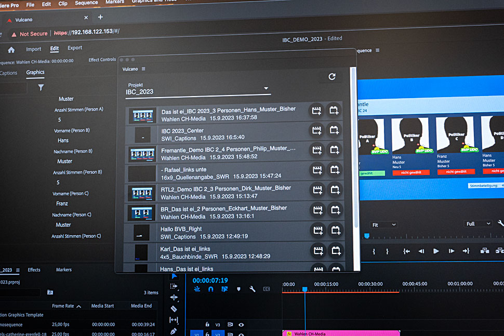Image resolution: width=504 pixels, height=336 pixels.
Task: Switch to Export workspace
Action: (x=75, y=48)
